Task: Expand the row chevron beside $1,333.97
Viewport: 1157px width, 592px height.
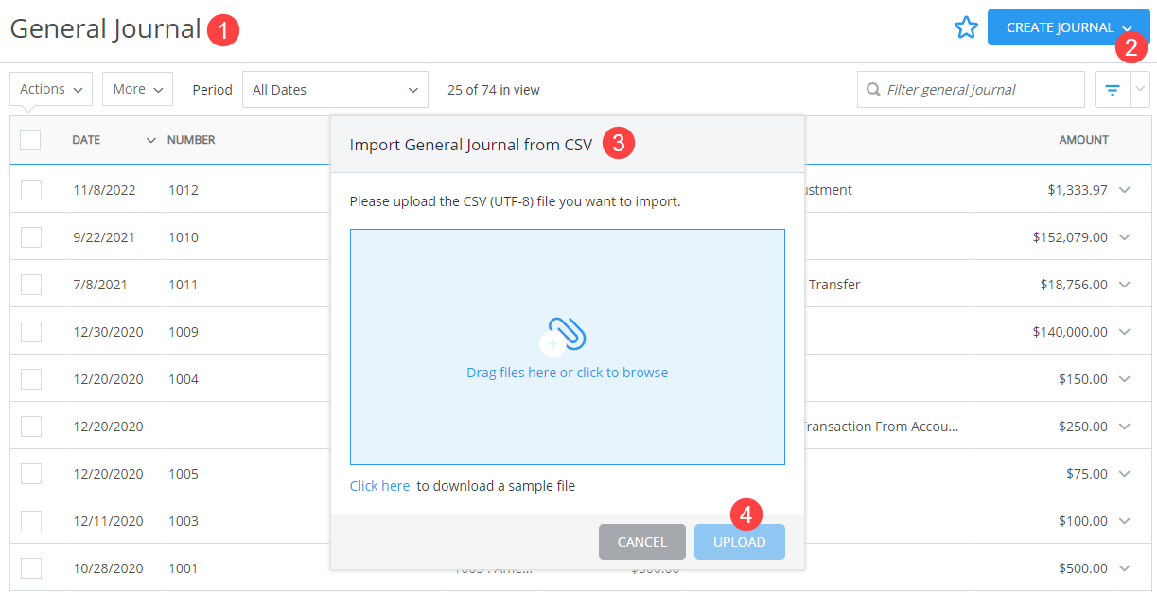Action: (1125, 189)
